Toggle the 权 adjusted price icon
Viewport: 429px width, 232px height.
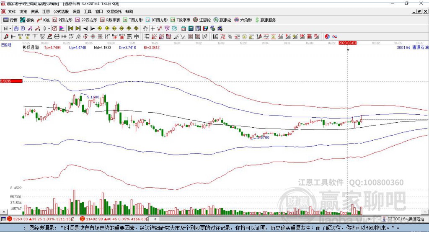tap(54, 28)
